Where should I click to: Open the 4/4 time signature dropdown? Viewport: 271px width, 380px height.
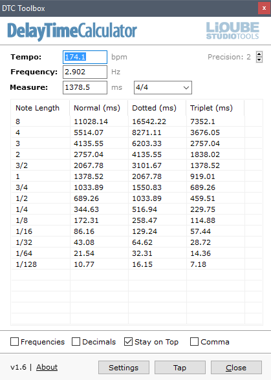click(163, 87)
